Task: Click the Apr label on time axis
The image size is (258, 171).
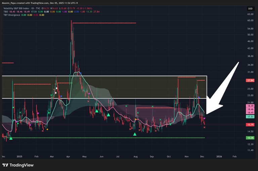Action: [x=69, y=156]
